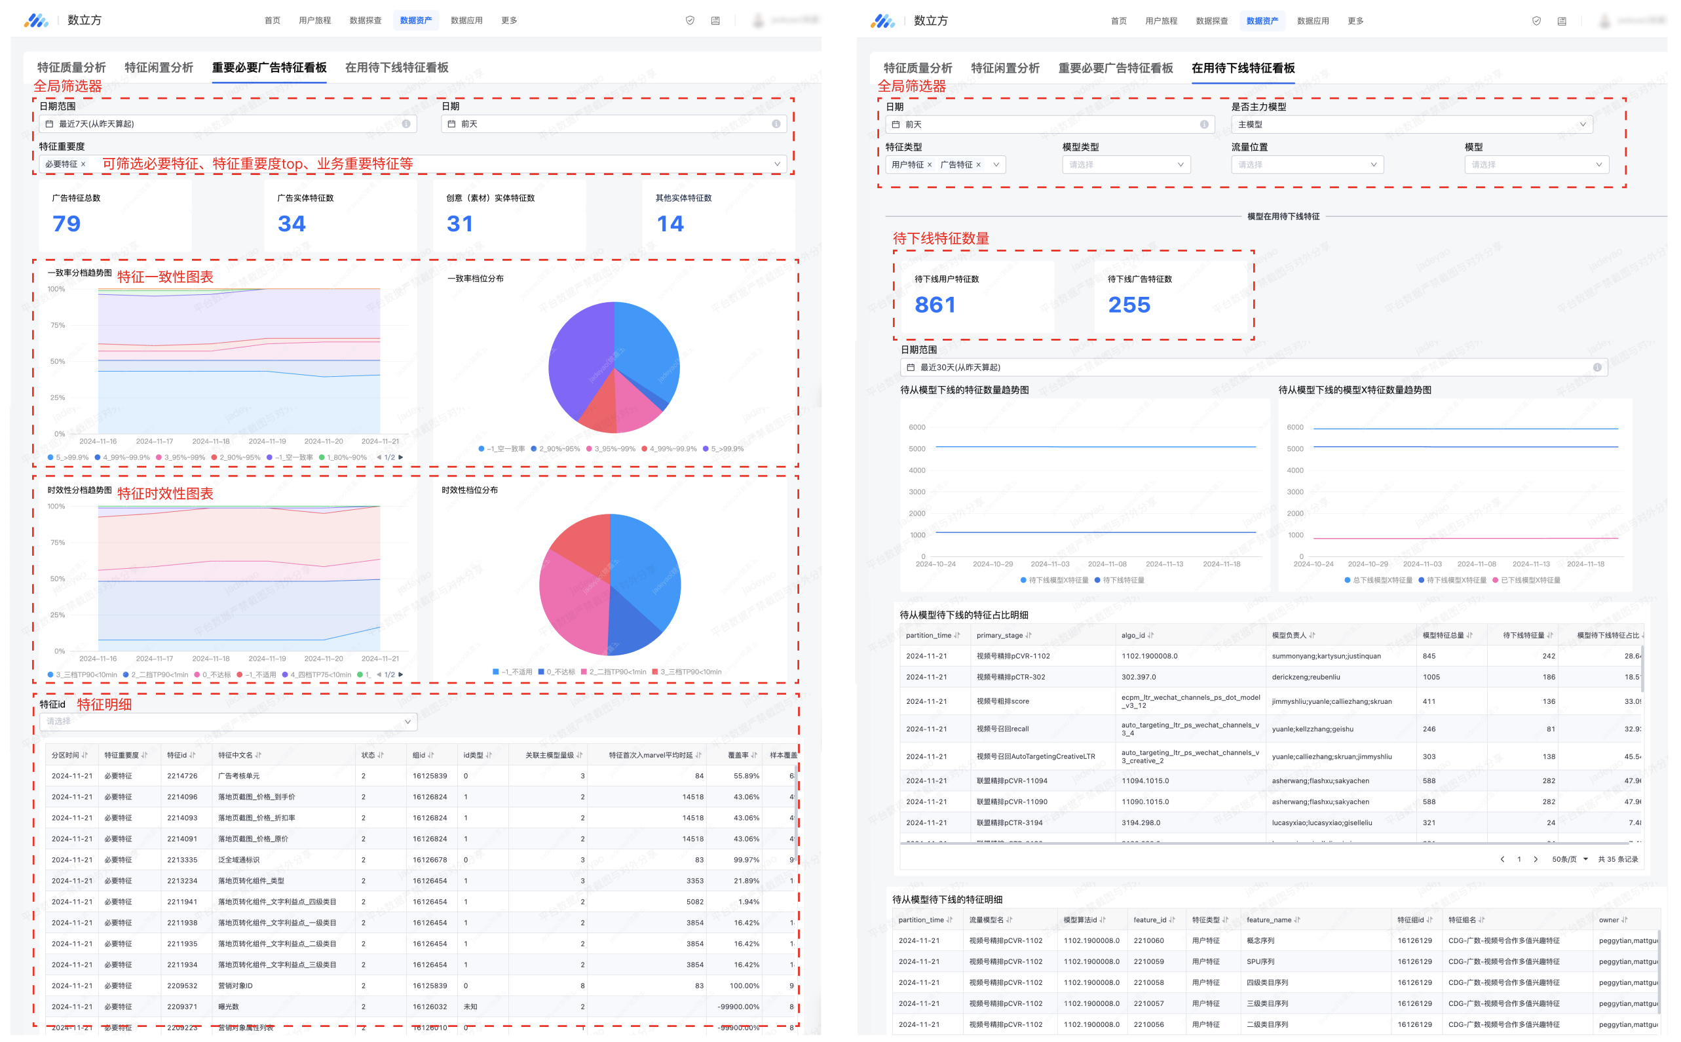Click info icon in 最近30天 date range field
Image resolution: width=1681 pixels, height=1042 pixels.
[x=1596, y=367]
